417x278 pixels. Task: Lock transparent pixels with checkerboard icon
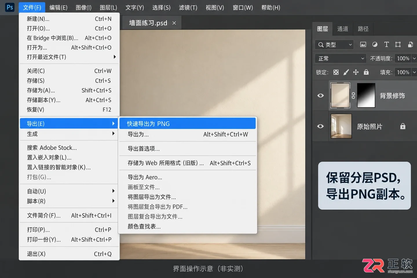(336, 72)
